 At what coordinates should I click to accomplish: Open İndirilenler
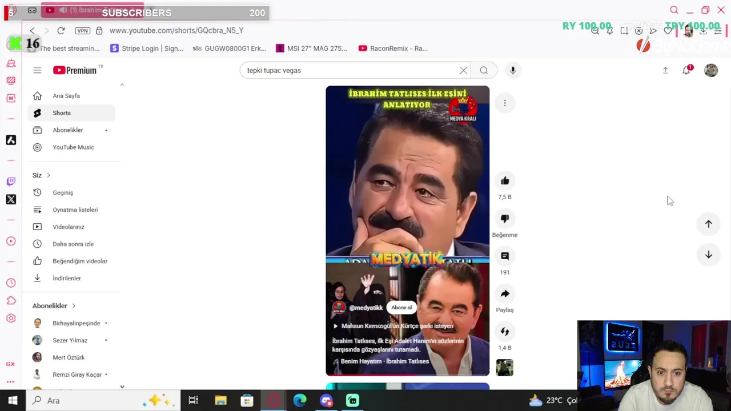pyautogui.click(x=71, y=279)
